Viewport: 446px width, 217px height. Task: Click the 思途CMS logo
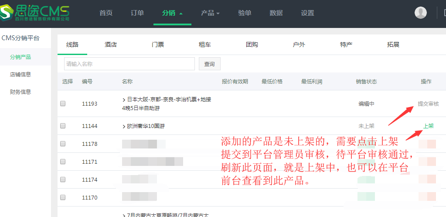point(36,12)
